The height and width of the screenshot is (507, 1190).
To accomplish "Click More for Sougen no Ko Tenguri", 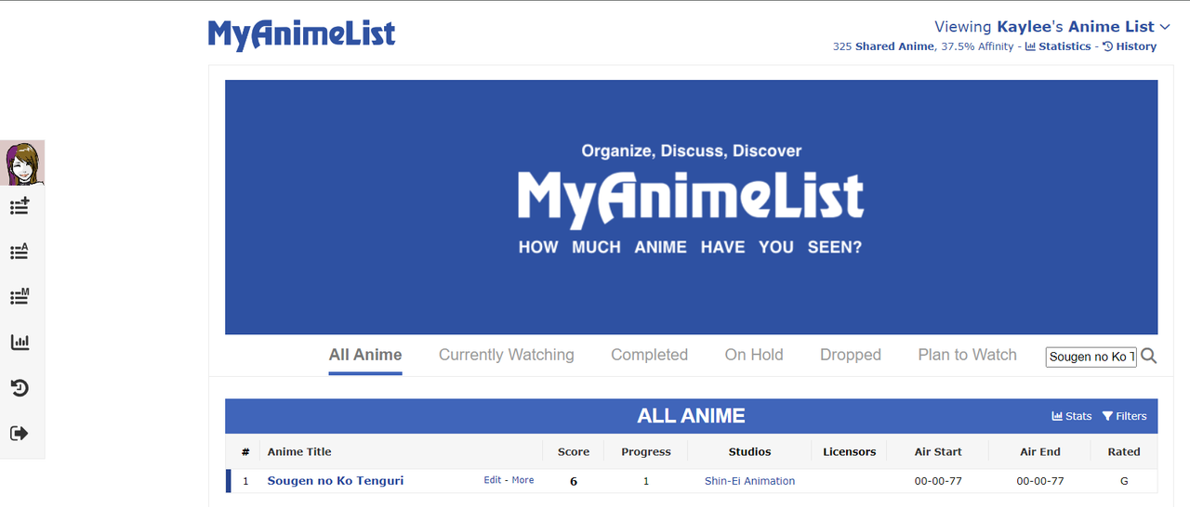I will [x=522, y=480].
